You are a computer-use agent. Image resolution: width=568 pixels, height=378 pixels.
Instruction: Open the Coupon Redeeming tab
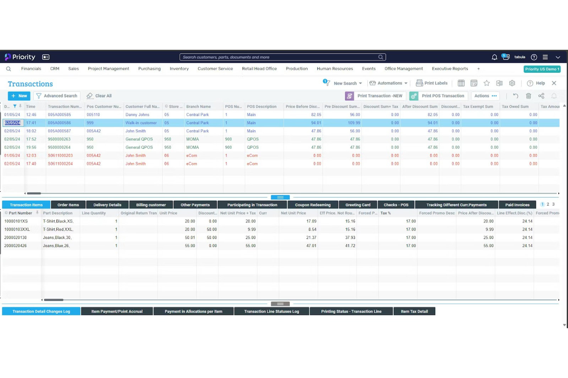313,205
